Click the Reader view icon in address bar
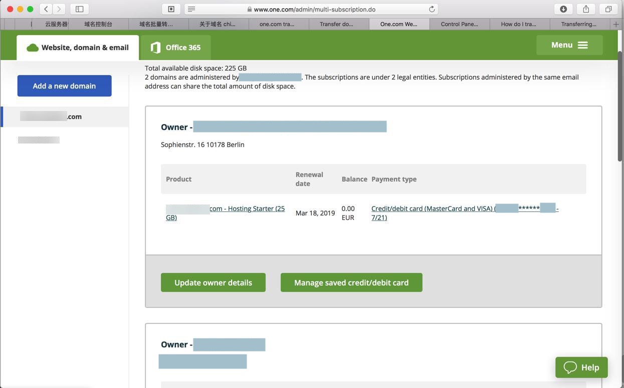Viewport: 624px width, 388px height. tap(191, 9)
